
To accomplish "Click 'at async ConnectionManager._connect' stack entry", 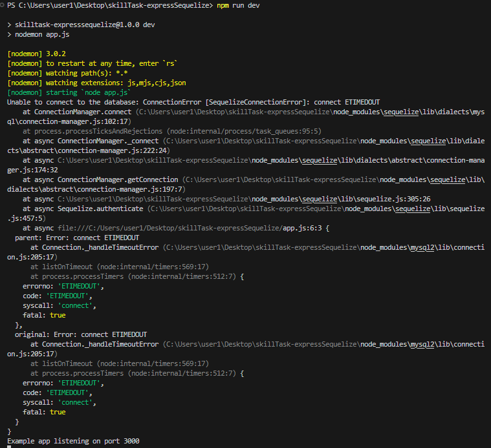I will (91, 141).
